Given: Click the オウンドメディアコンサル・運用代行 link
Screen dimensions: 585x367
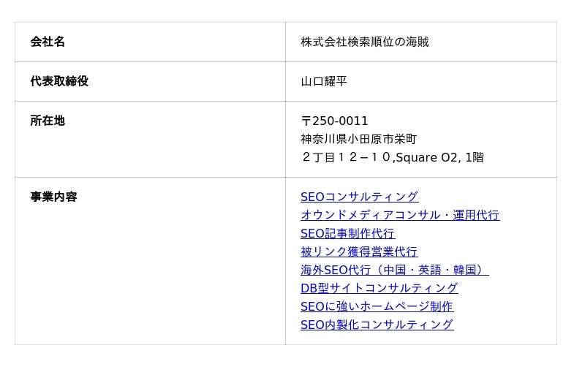Looking at the screenshot, I should click(x=400, y=215).
